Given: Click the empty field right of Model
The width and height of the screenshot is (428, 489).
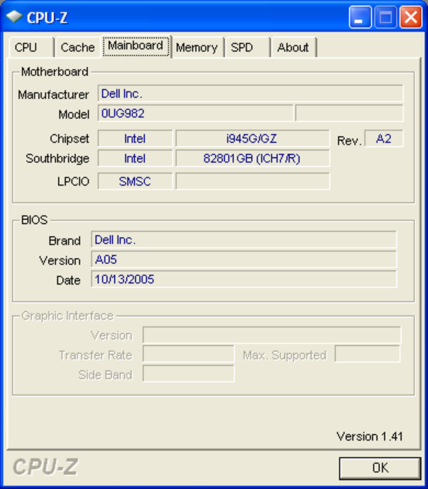Looking at the screenshot, I should coord(349,113).
